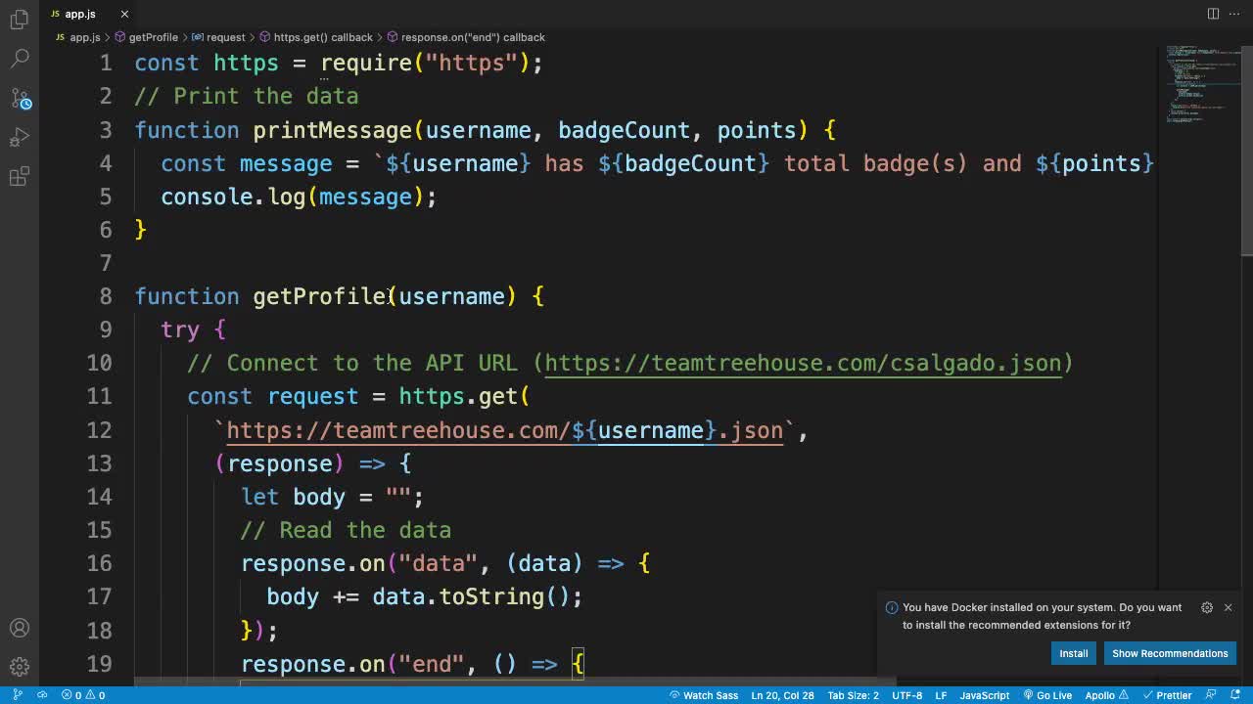Open the Explorer view in the activity bar

pos(19,20)
